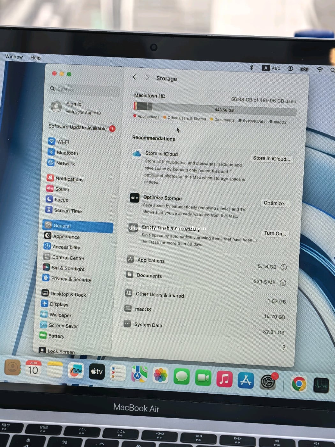Click System Settings icon in Dock
The image size is (335, 447).
click(268, 382)
